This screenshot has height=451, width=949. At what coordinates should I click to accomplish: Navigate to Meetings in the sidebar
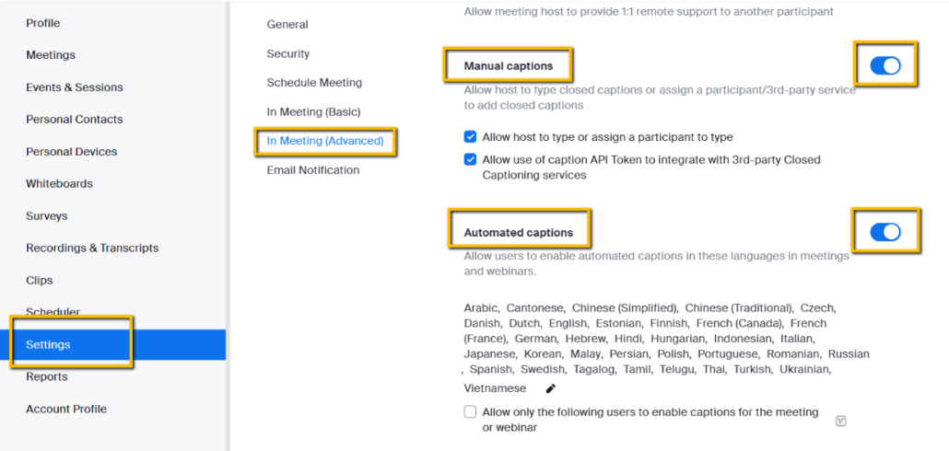[x=51, y=55]
